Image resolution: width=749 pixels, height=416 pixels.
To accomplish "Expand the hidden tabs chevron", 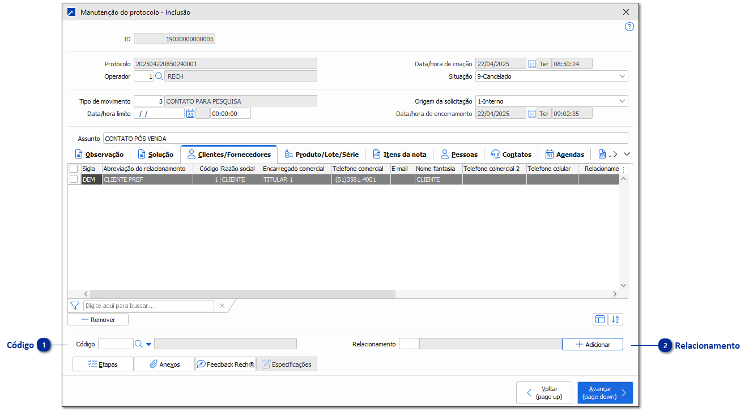I will coord(627,154).
